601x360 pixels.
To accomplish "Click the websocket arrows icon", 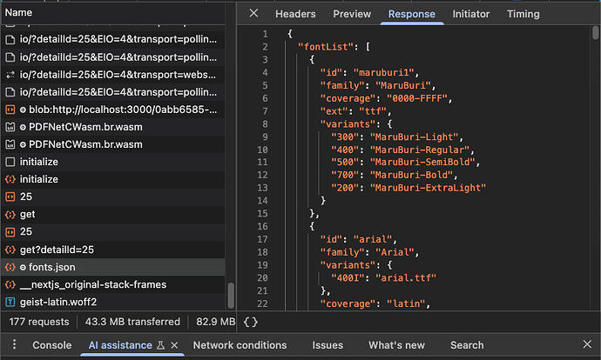I will pos(10,75).
